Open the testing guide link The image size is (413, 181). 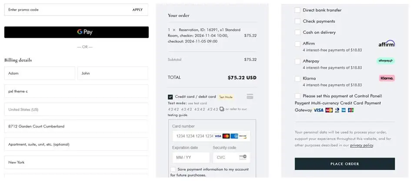click(178, 115)
